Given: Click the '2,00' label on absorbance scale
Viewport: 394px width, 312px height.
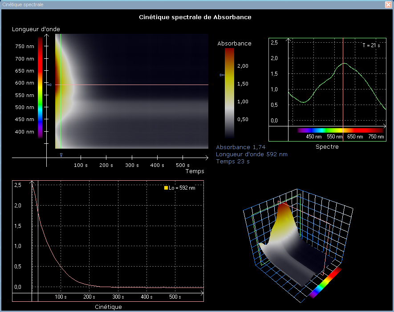Looking at the screenshot, I should point(243,66).
